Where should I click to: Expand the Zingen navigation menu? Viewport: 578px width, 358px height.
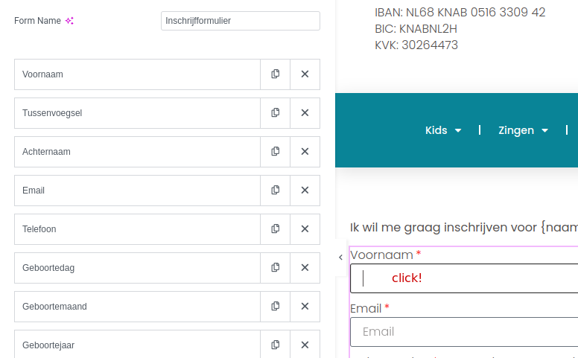(x=523, y=130)
